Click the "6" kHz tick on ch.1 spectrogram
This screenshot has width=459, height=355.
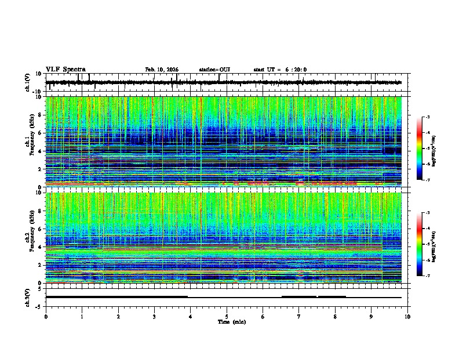[x=40, y=133]
